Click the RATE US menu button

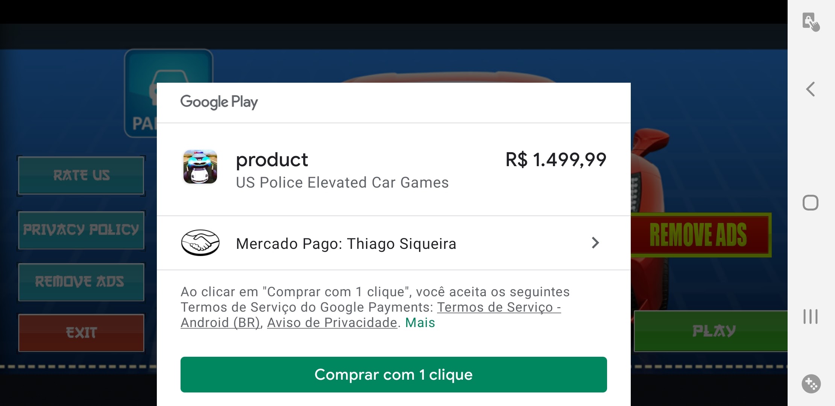click(x=82, y=175)
